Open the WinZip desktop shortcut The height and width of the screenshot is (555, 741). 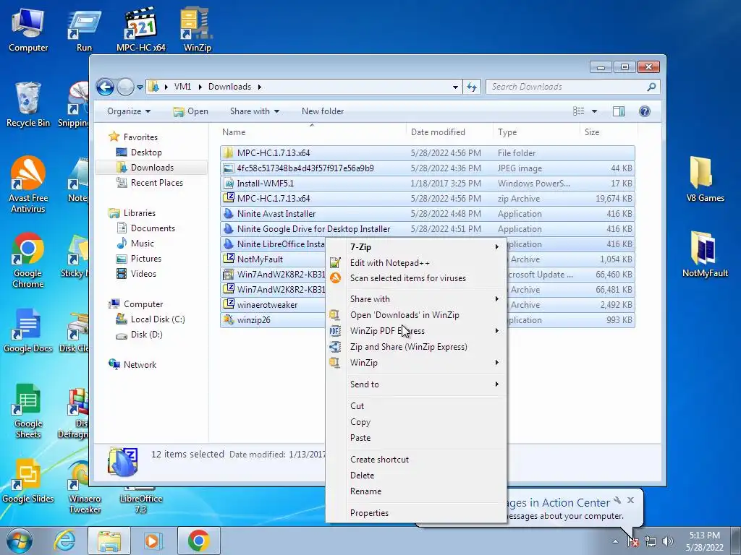tap(197, 29)
